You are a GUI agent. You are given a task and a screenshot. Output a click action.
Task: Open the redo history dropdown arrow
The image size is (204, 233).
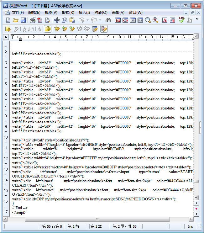point(100,20)
